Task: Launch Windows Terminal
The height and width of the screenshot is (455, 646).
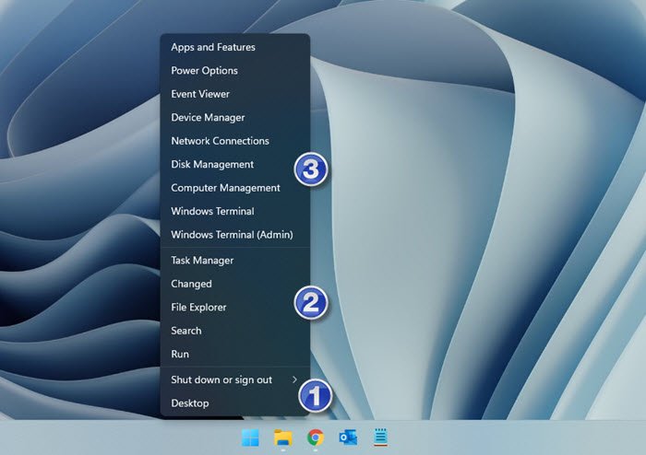Action: 212,211
